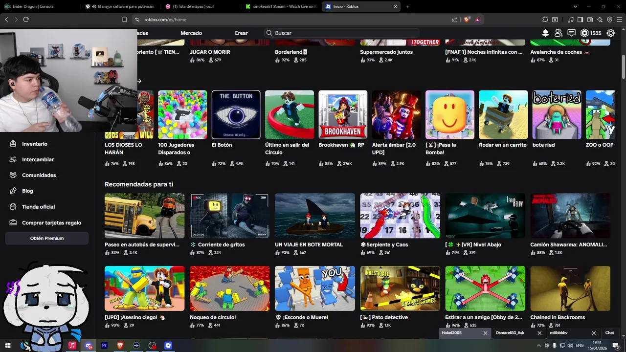
Task: Open Camión Shawarma game thumbnail
Action: (570, 216)
